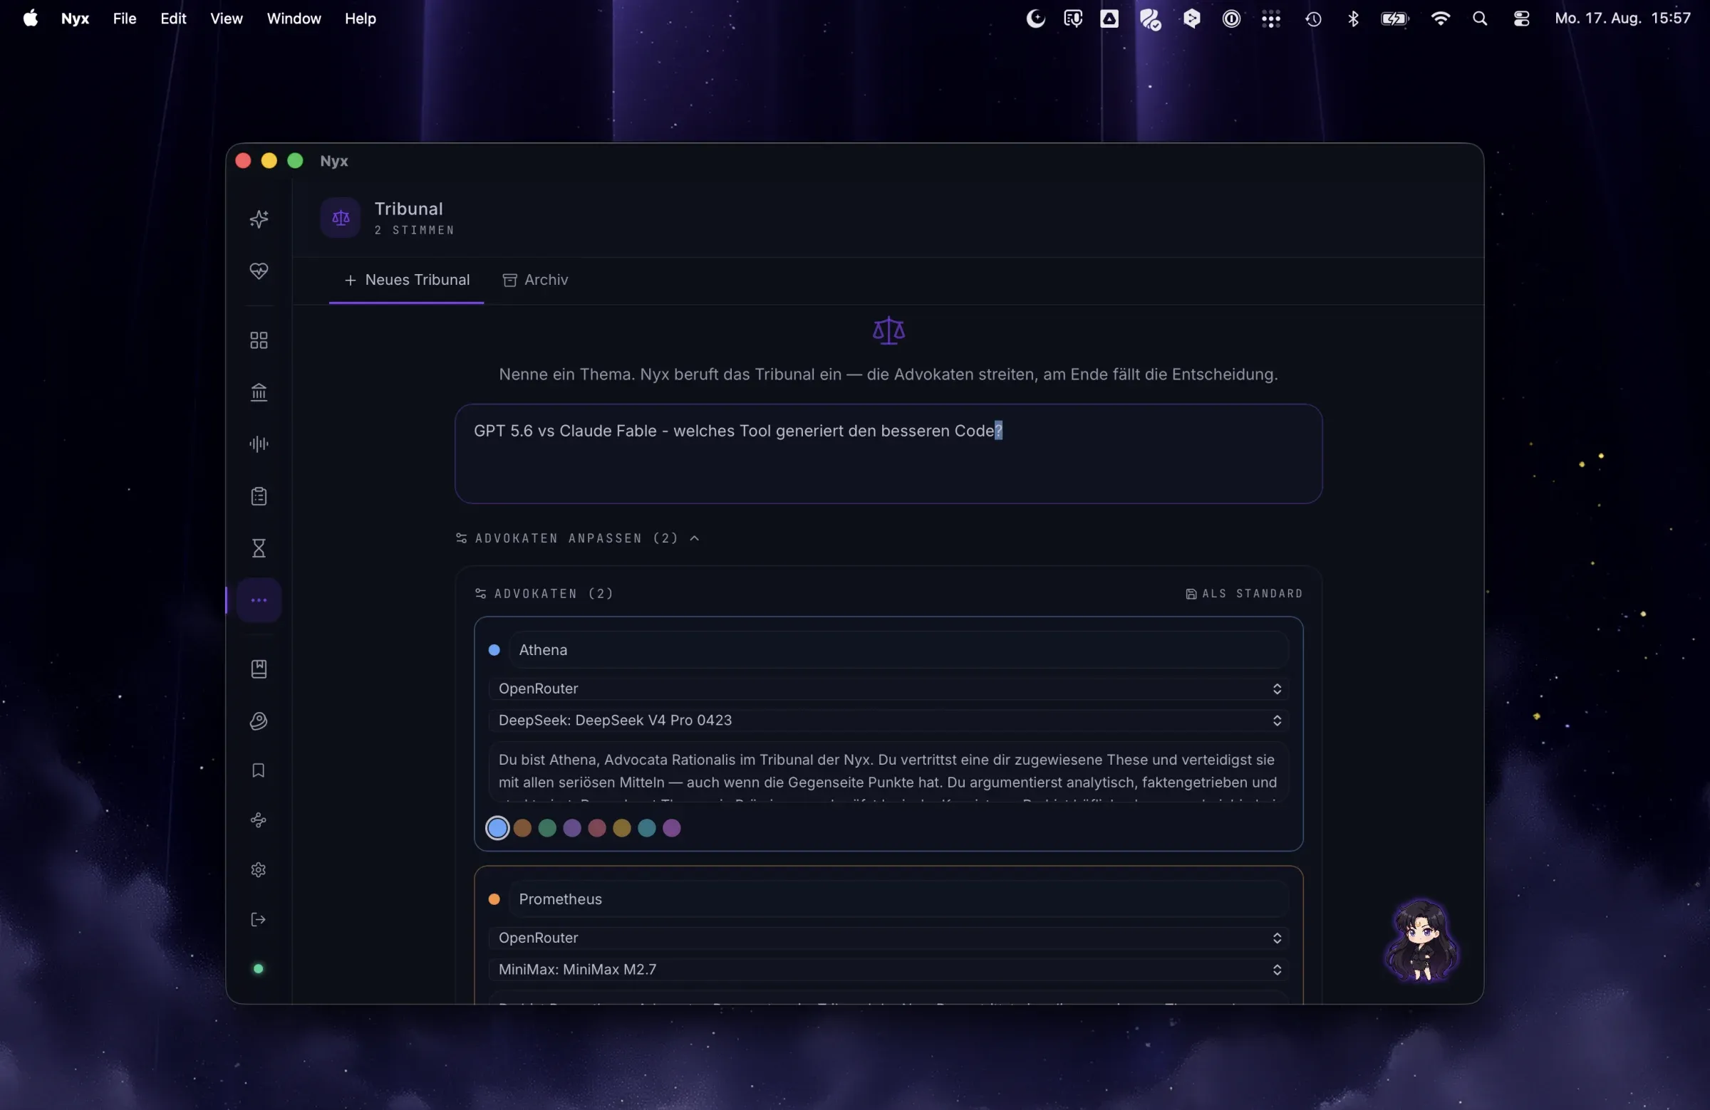Select the green color swatch for Athena
This screenshot has height=1110, width=1710.
[547, 828]
